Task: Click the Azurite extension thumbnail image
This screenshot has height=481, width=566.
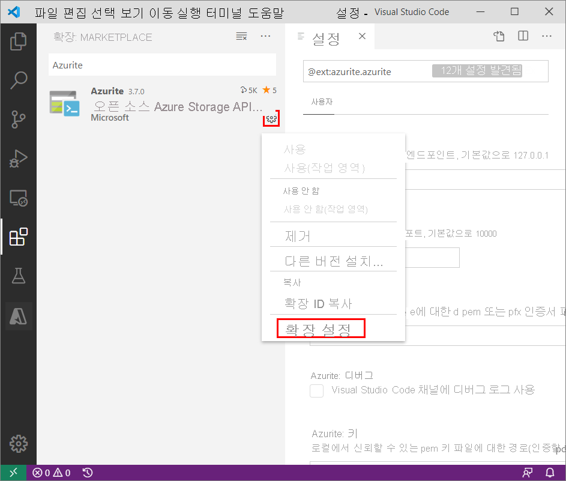Action: [65, 103]
